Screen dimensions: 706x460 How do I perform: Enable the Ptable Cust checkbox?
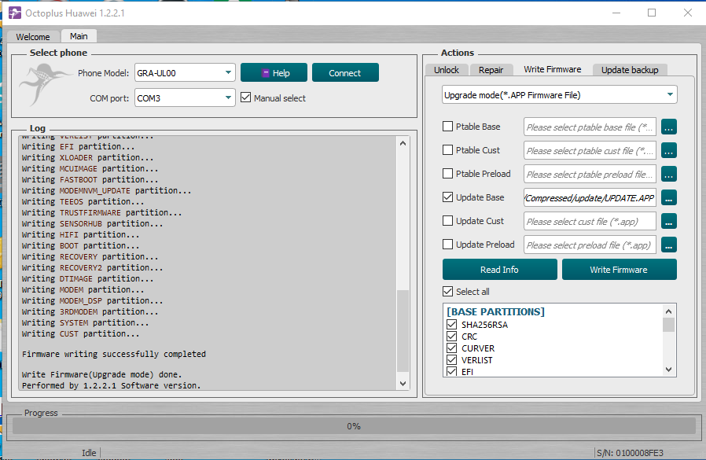[447, 150]
